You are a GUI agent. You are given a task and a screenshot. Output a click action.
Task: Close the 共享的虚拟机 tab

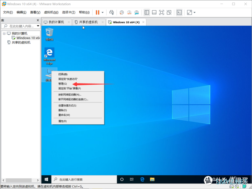[x=103, y=22]
